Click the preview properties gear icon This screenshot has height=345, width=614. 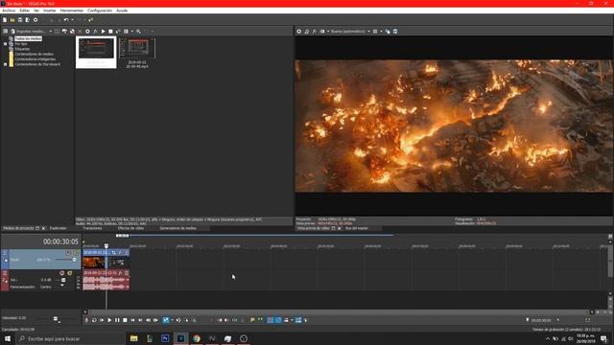pos(298,32)
